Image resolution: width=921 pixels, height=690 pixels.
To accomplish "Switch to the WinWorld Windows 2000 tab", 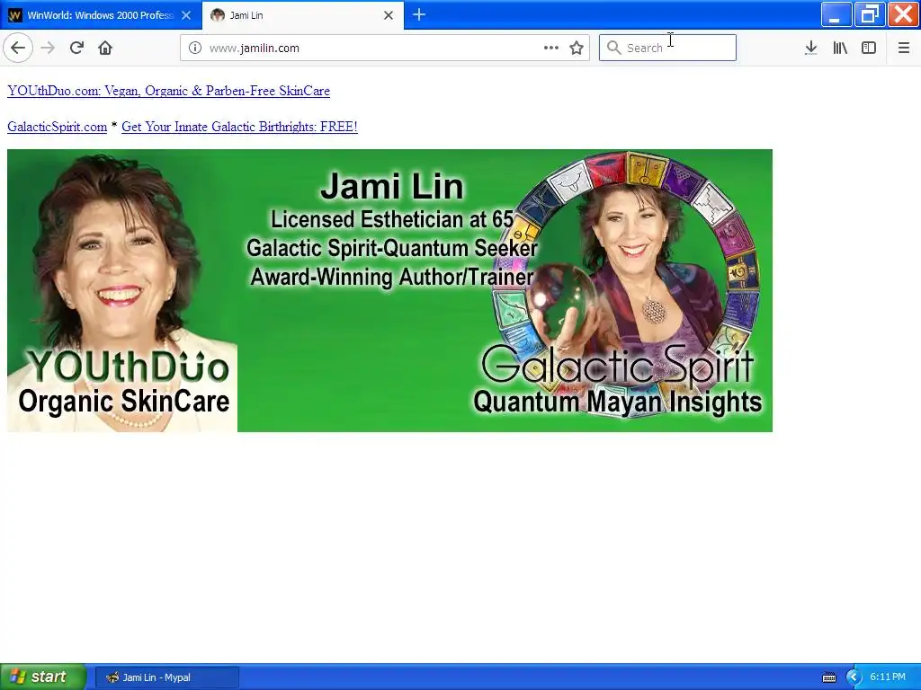I will click(x=101, y=15).
